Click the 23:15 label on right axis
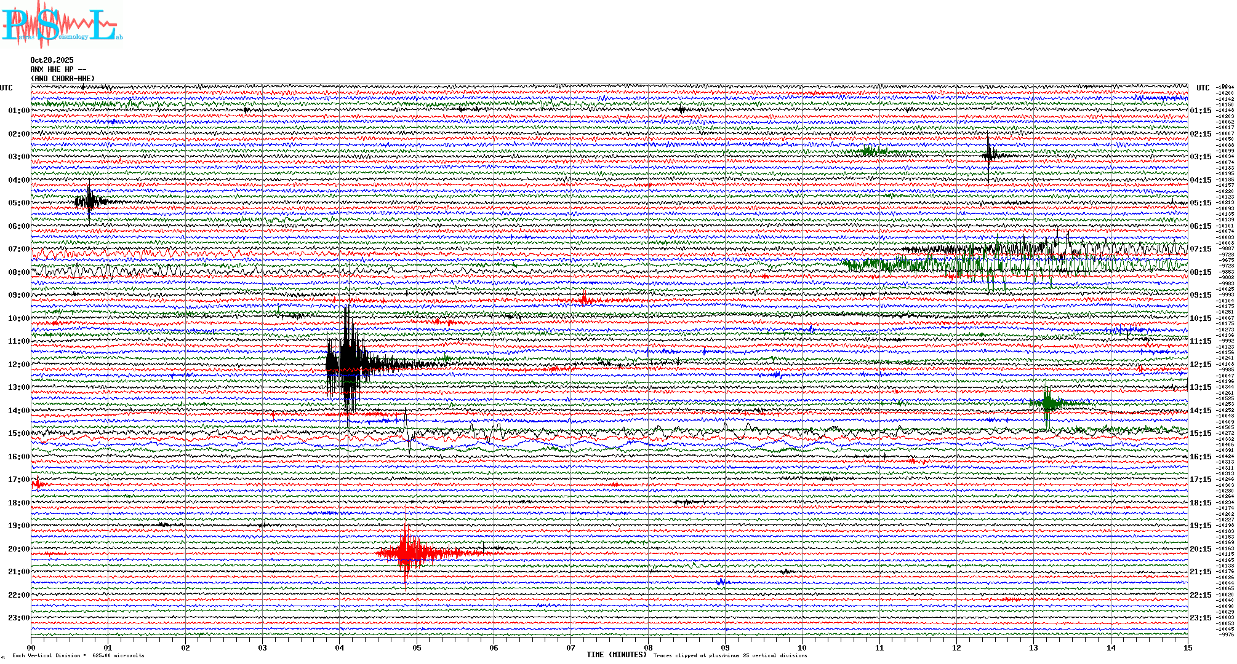The image size is (1237, 664). 1200,618
